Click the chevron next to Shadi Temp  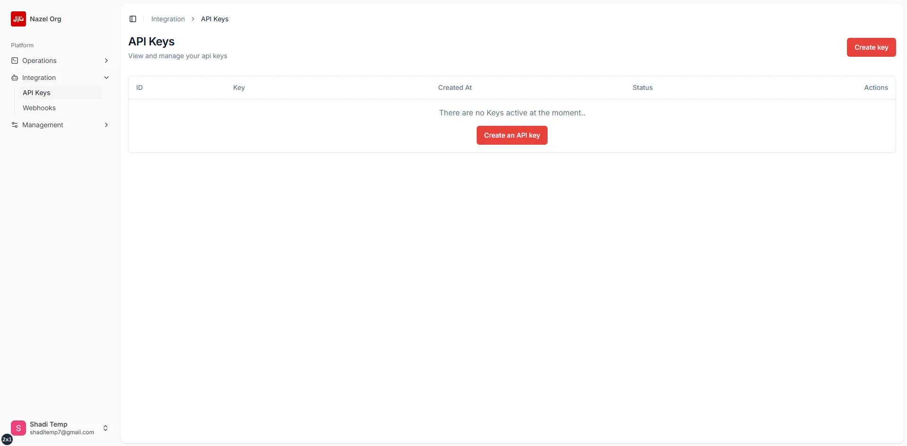coord(106,428)
